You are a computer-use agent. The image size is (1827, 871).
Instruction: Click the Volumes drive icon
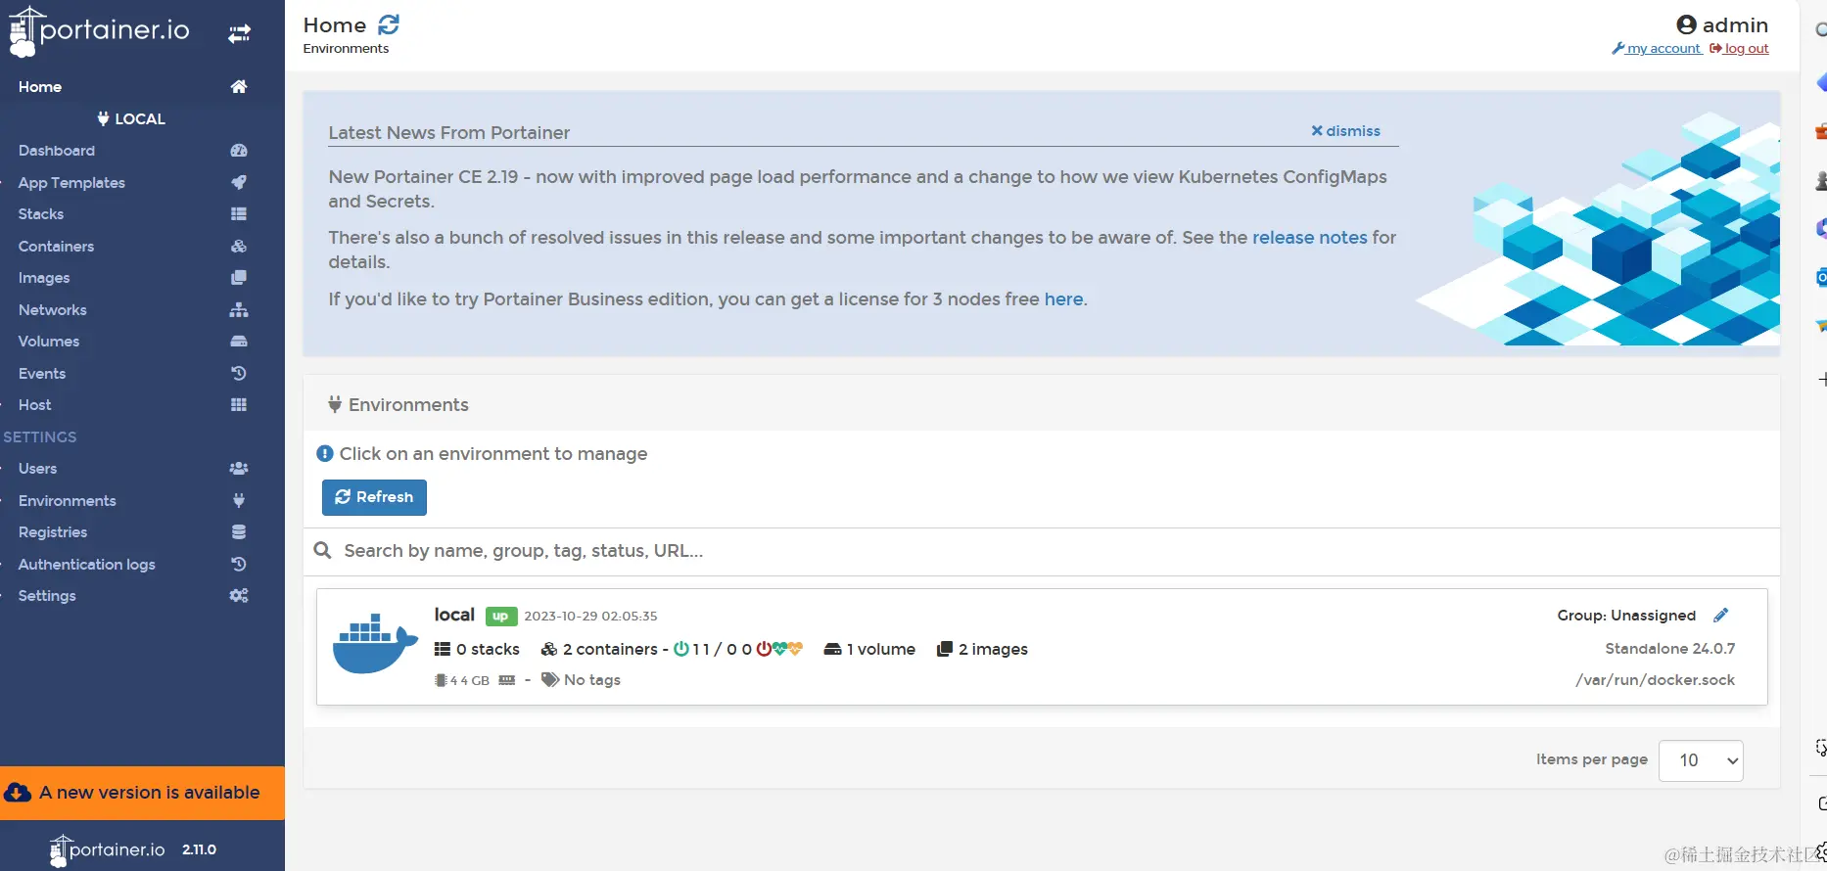click(239, 342)
